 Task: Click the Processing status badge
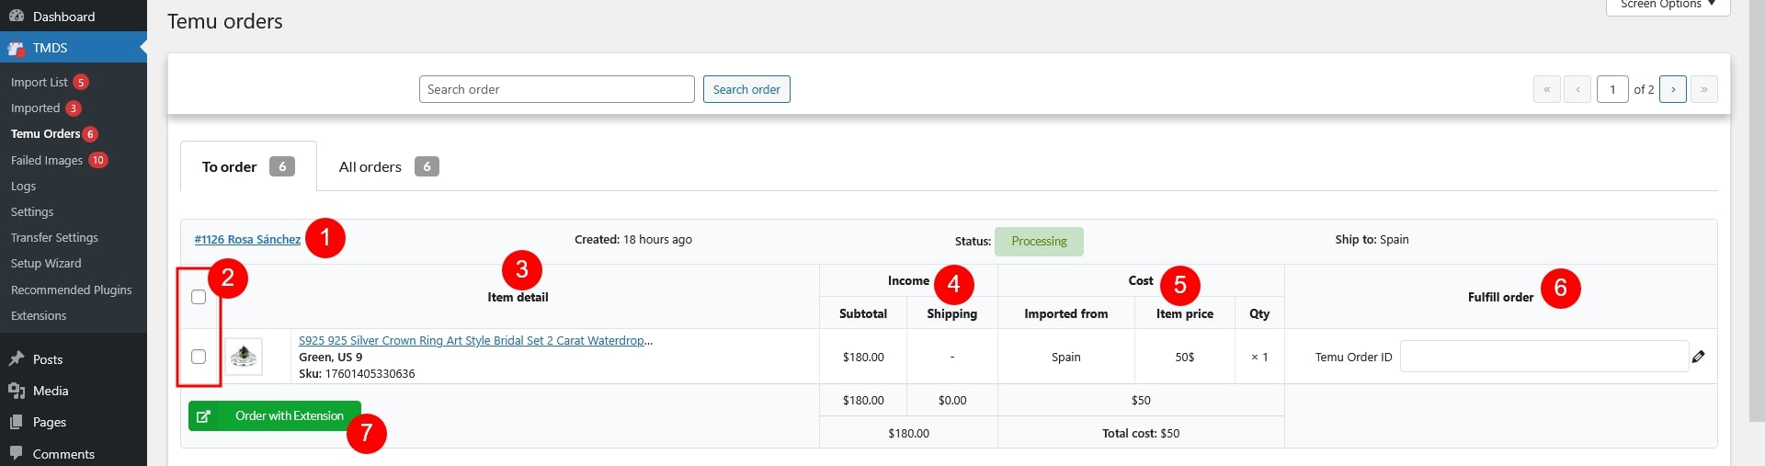1039,241
